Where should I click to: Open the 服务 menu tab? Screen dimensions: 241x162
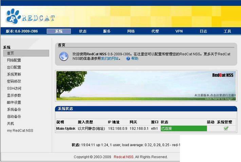click(x=107, y=31)
